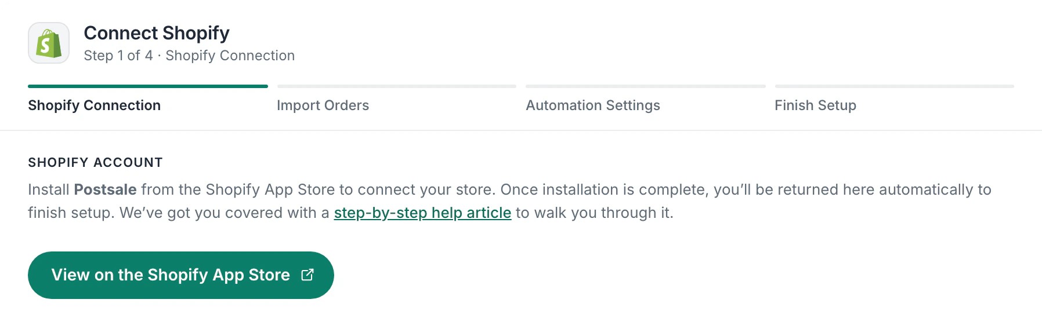Open the step-by-step help article link
The height and width of the screenshot is (321, 1042).
tap(422, 213)
